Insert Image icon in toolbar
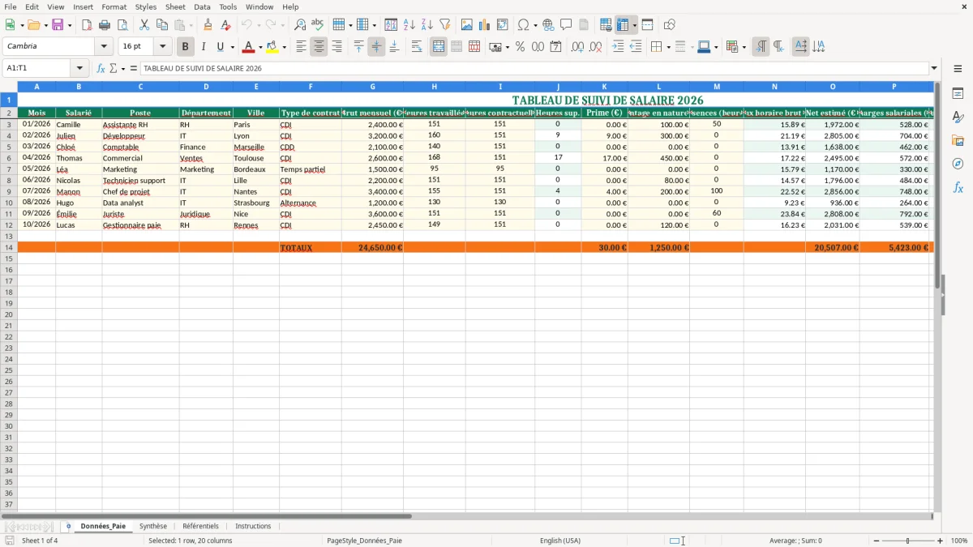The image size is (973, 547). click(x=467, y=25)
